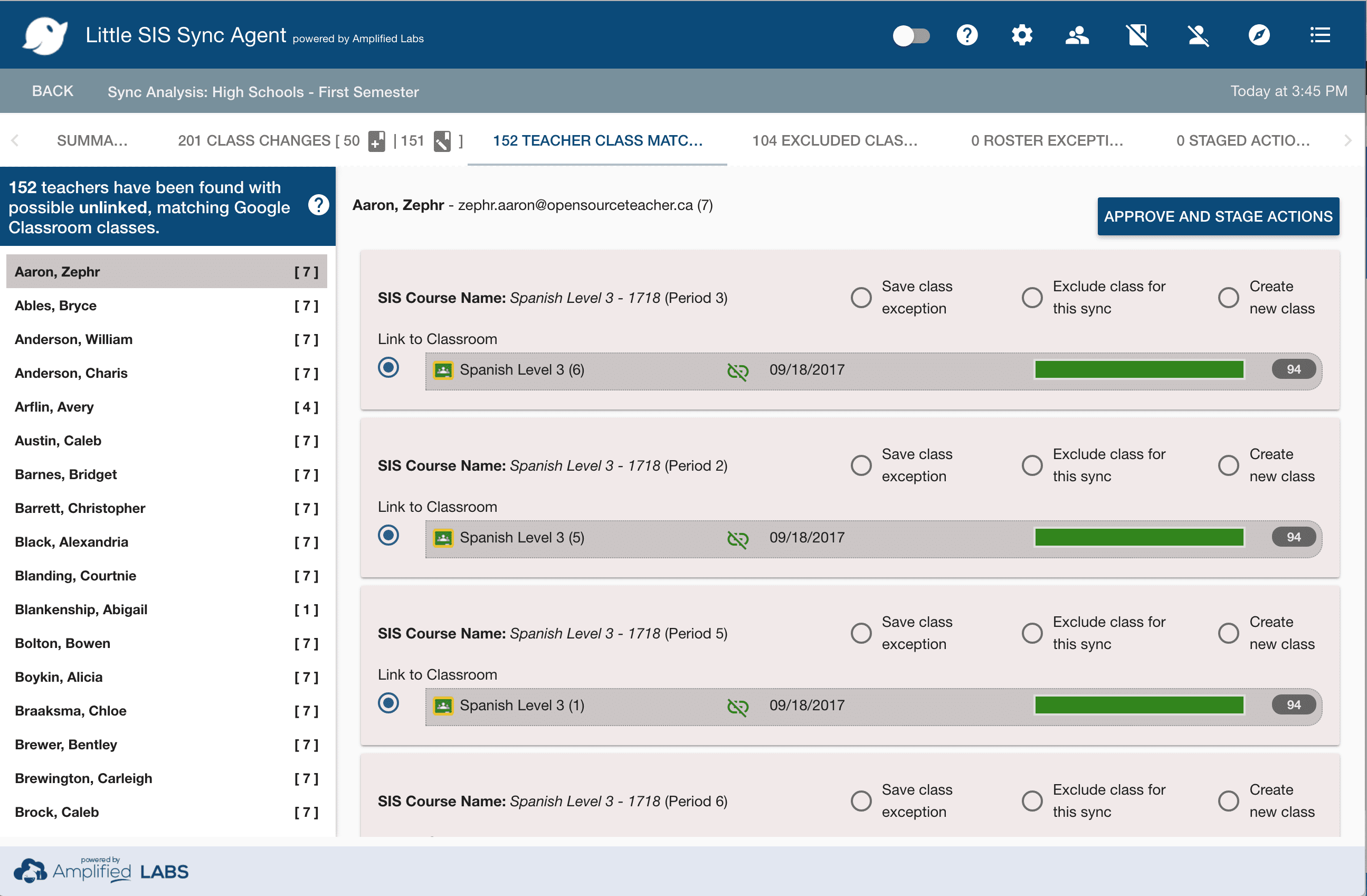Select teacher Black, Alexandria
The image size is (1367, 896).
167,542
